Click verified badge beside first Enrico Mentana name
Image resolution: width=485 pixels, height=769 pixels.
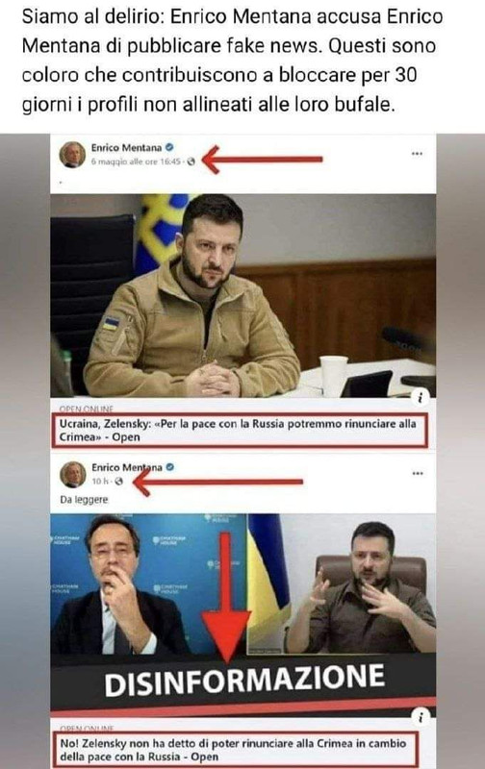click(169, 147)
